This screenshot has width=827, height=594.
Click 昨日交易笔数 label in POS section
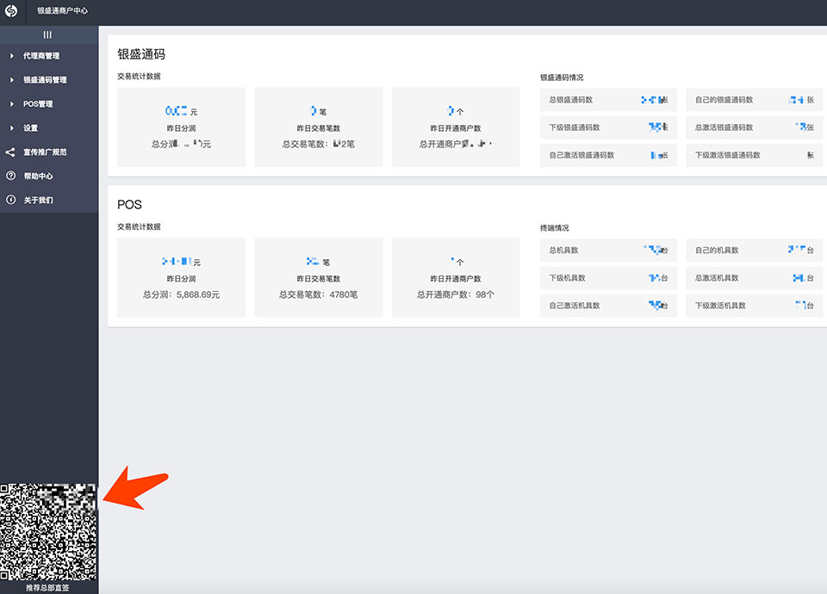[319, 279]
